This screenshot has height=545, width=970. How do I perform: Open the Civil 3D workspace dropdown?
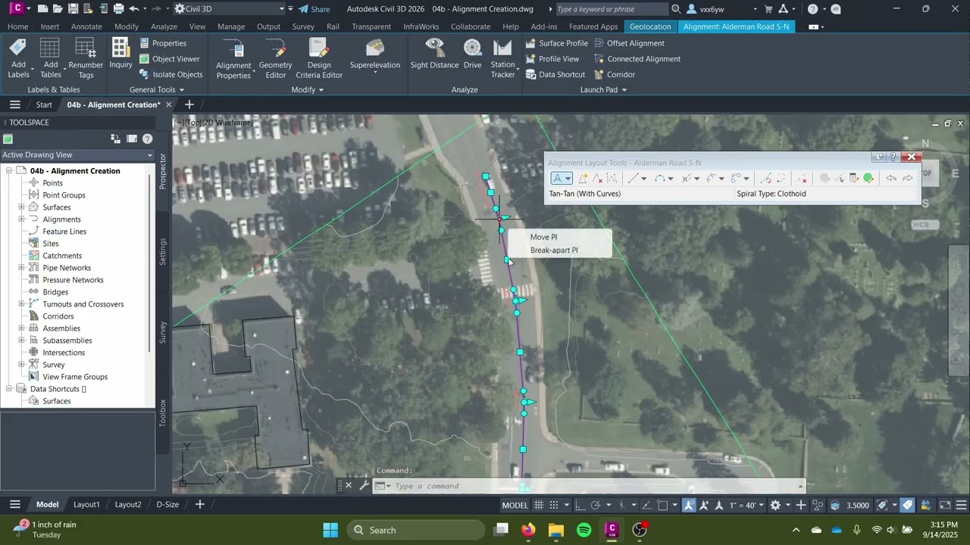tap(230, 9)
